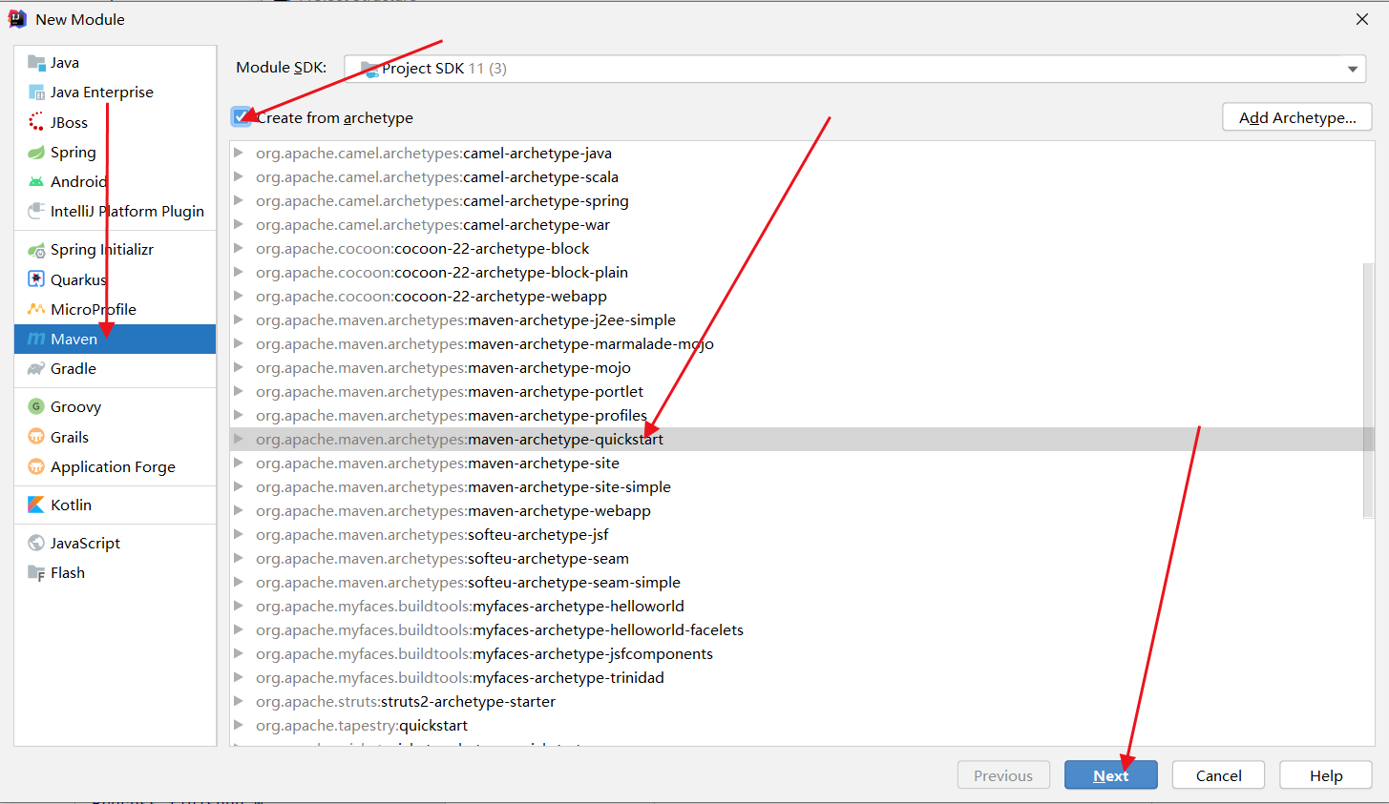1389x804 pixels.
Task: Choose the Java Enterprise module type
Action: tap(116, 93)
